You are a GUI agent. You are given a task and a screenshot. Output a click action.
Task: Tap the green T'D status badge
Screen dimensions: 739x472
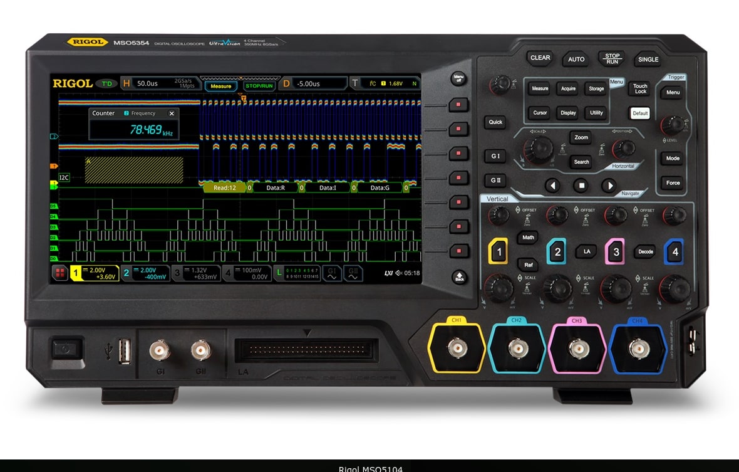(x=107, y=83)
